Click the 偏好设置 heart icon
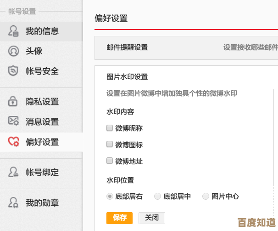 tap(13, 142)
